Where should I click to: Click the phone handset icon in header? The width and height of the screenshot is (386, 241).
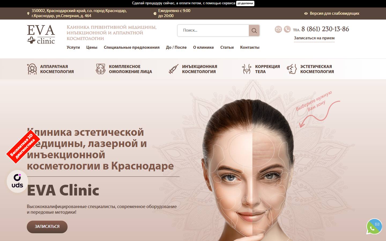pyautogui.click(x=287, y=29)
